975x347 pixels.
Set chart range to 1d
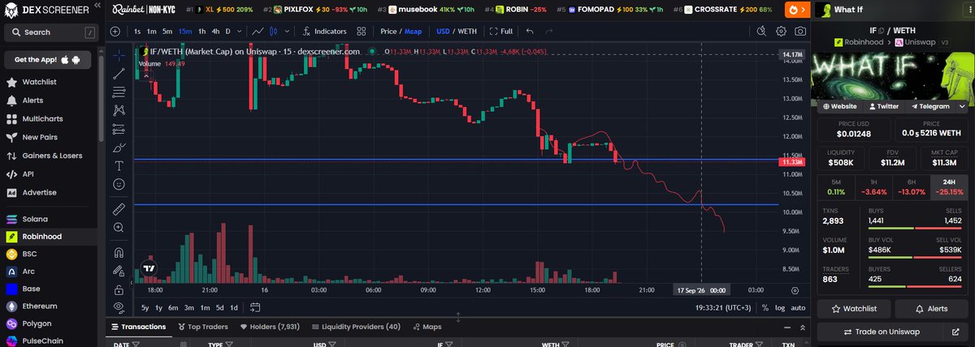pyautogui.click(x=234, y=307)
